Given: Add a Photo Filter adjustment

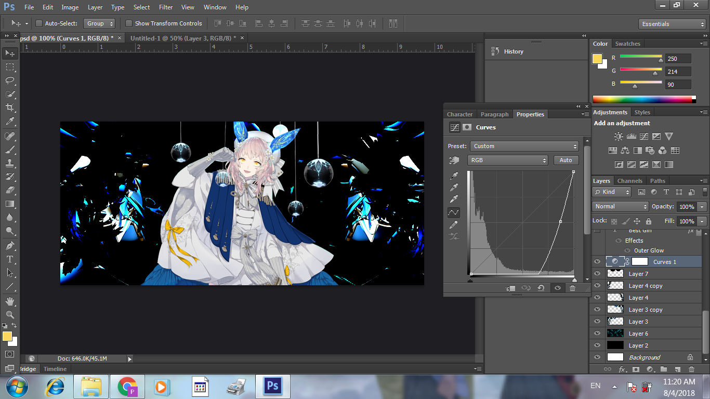Looking at the screenshot, I should pos(650,151).
